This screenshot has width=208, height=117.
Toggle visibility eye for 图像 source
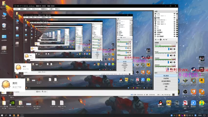pos(174,18)
